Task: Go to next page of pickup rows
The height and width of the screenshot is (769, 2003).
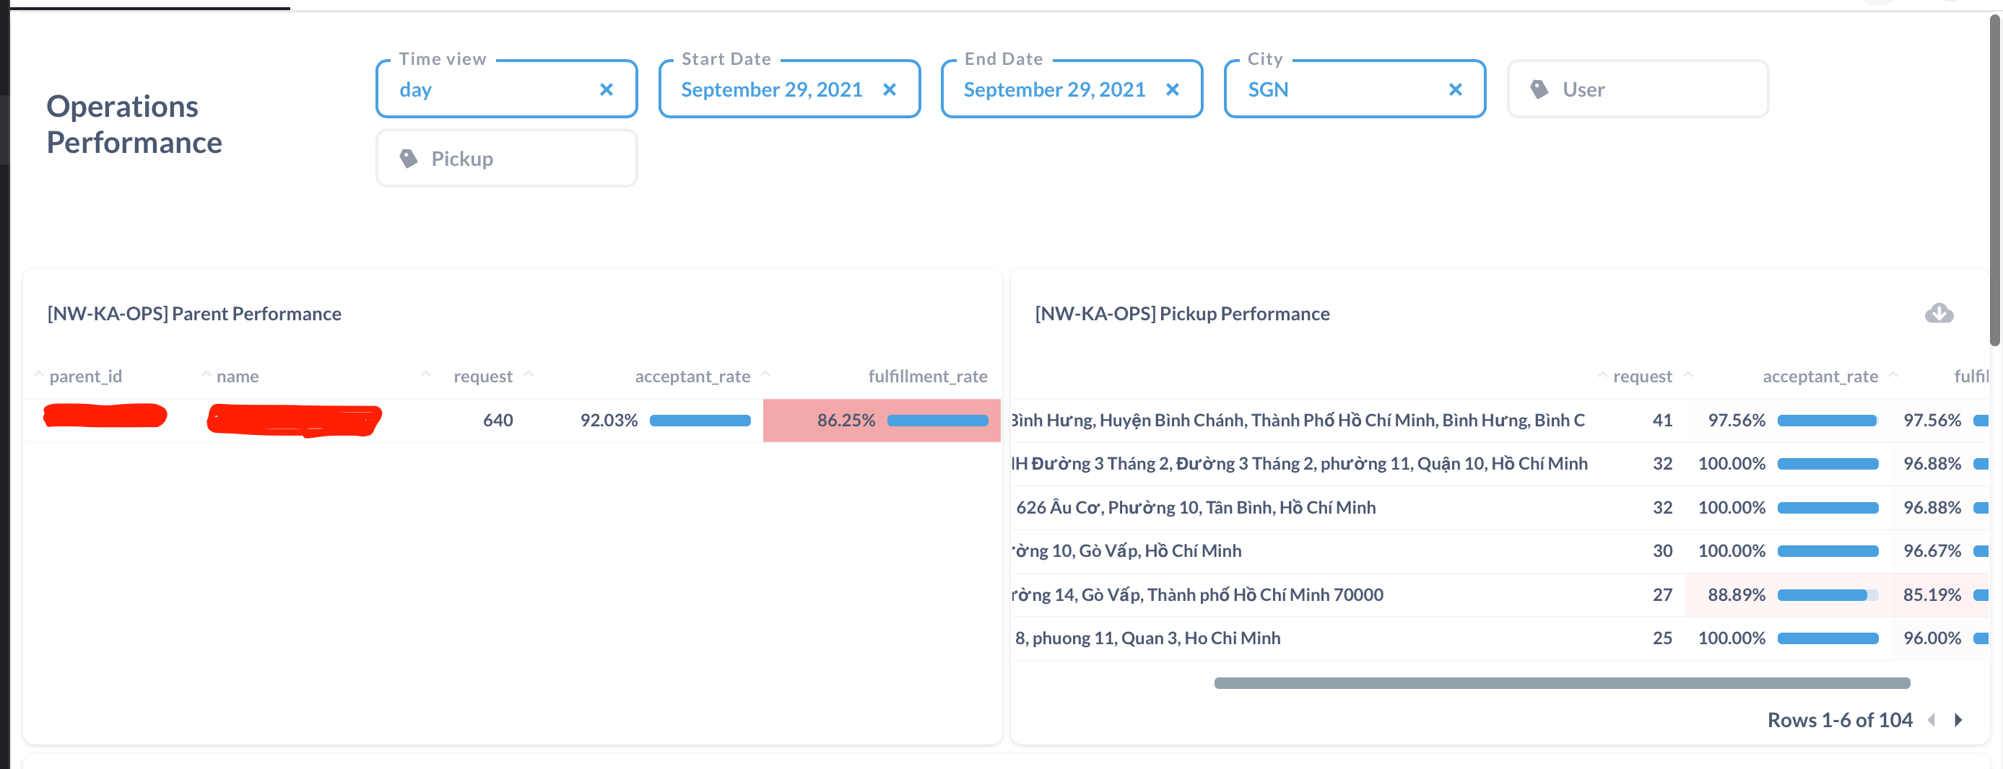Action: coord(1959,720)
